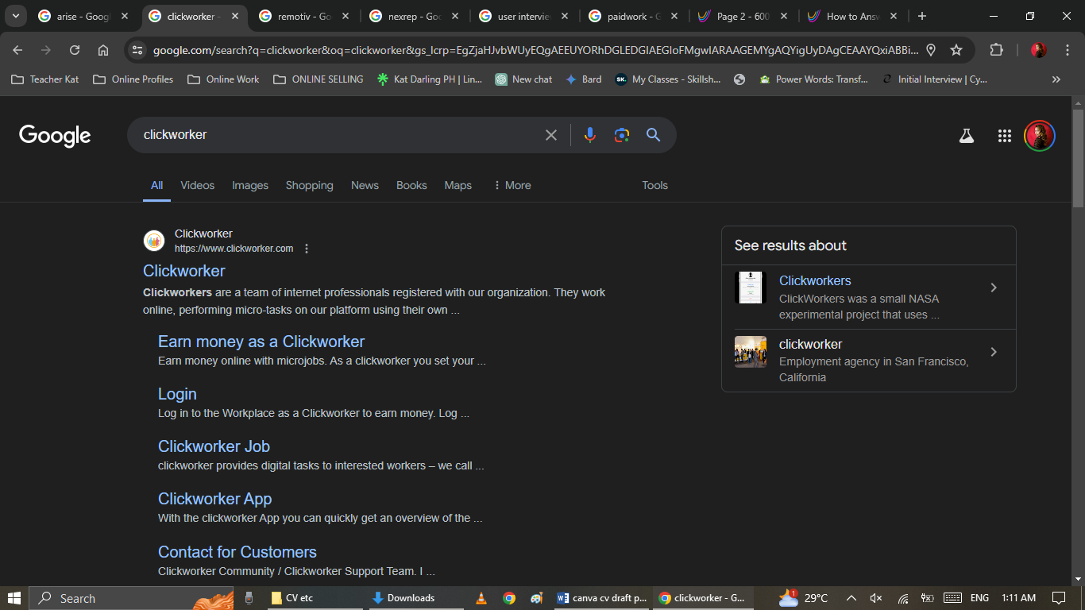
Task: Open the Paint app in the taskbar
Action: (536, 598)
